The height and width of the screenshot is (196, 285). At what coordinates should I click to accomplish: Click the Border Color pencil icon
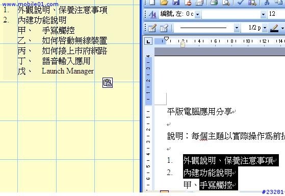coord(274,28)
